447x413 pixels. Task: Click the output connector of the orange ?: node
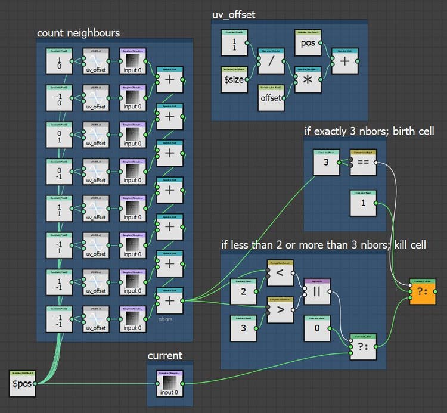tap(435, 291)
